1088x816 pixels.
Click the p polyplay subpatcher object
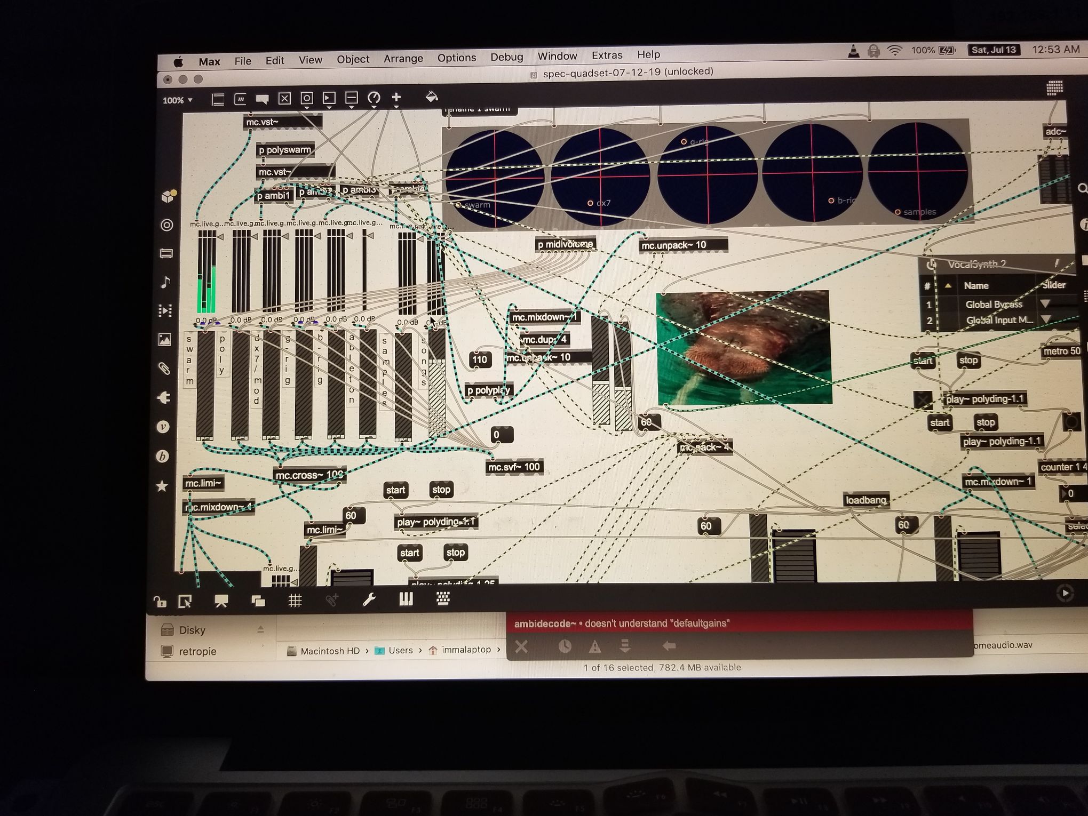coord(489,390)
